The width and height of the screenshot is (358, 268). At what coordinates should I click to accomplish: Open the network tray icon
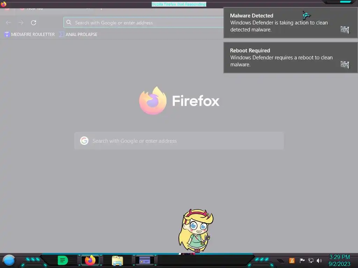[310, 260]
